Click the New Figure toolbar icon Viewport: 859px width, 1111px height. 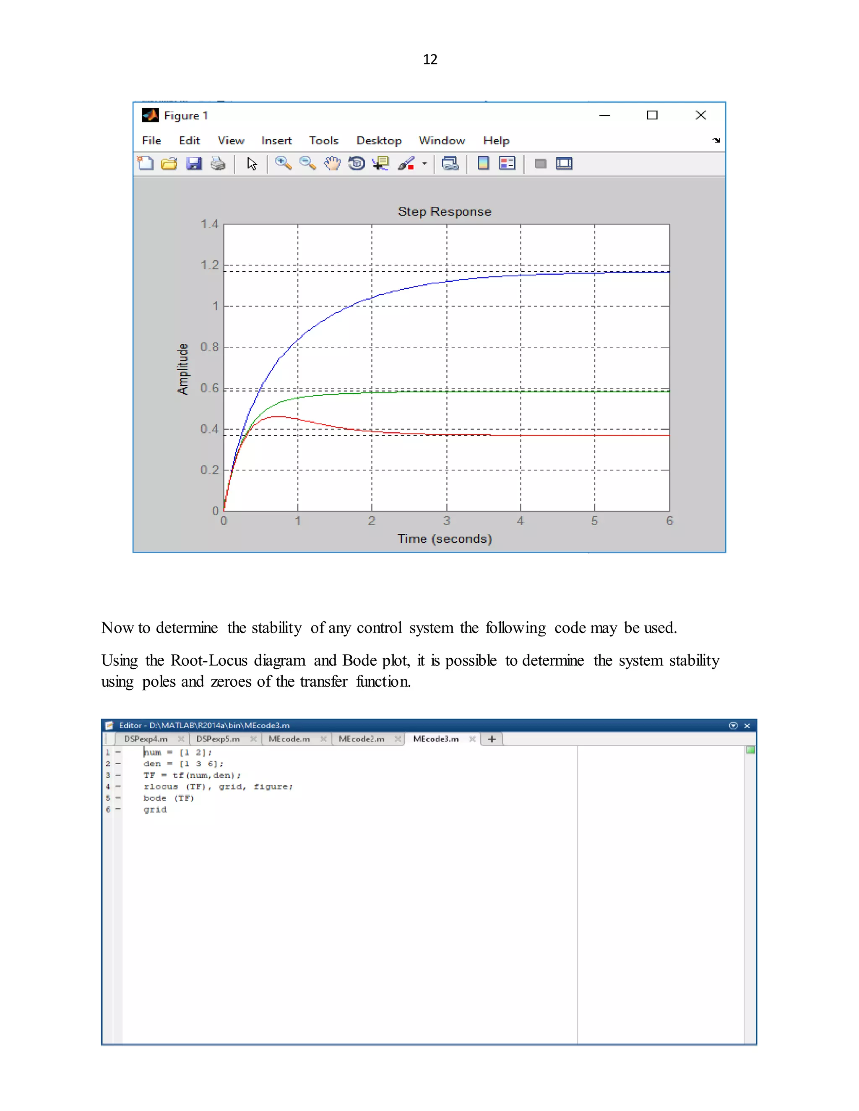point(146,163)
